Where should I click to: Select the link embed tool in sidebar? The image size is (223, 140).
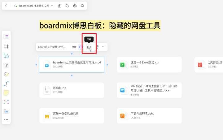(6, 111)
